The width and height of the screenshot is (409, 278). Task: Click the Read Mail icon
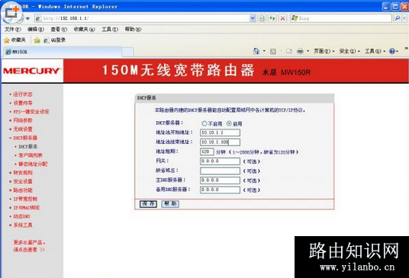click(289, 51)
